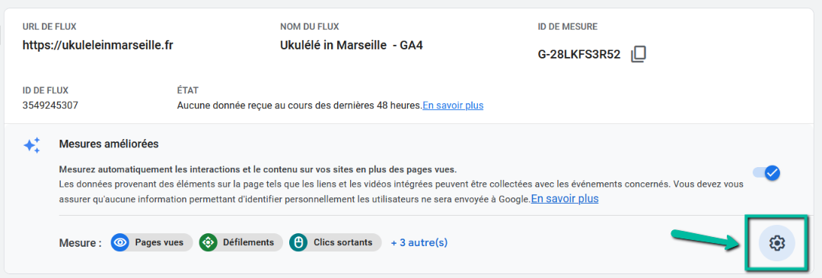Open En savoir plus link about Google data
The image size is (822, 278).
point(565,199)
